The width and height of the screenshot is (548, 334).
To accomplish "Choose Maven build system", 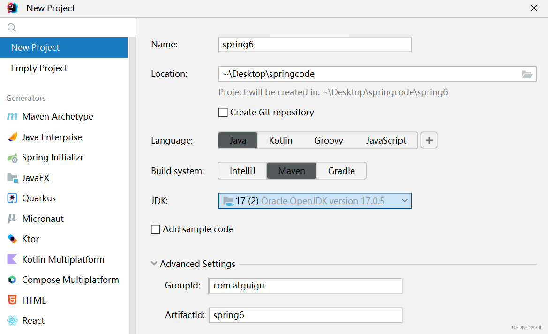I will click(292, 171).
